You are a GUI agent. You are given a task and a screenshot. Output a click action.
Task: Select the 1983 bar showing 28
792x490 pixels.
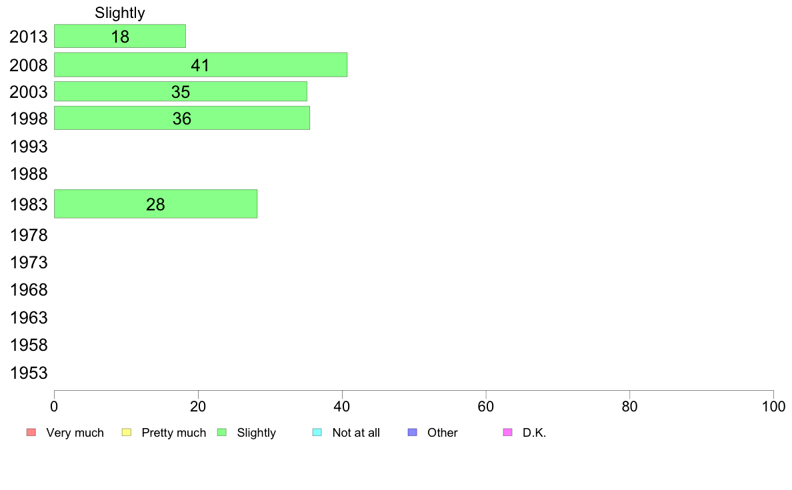pos(155,204)
